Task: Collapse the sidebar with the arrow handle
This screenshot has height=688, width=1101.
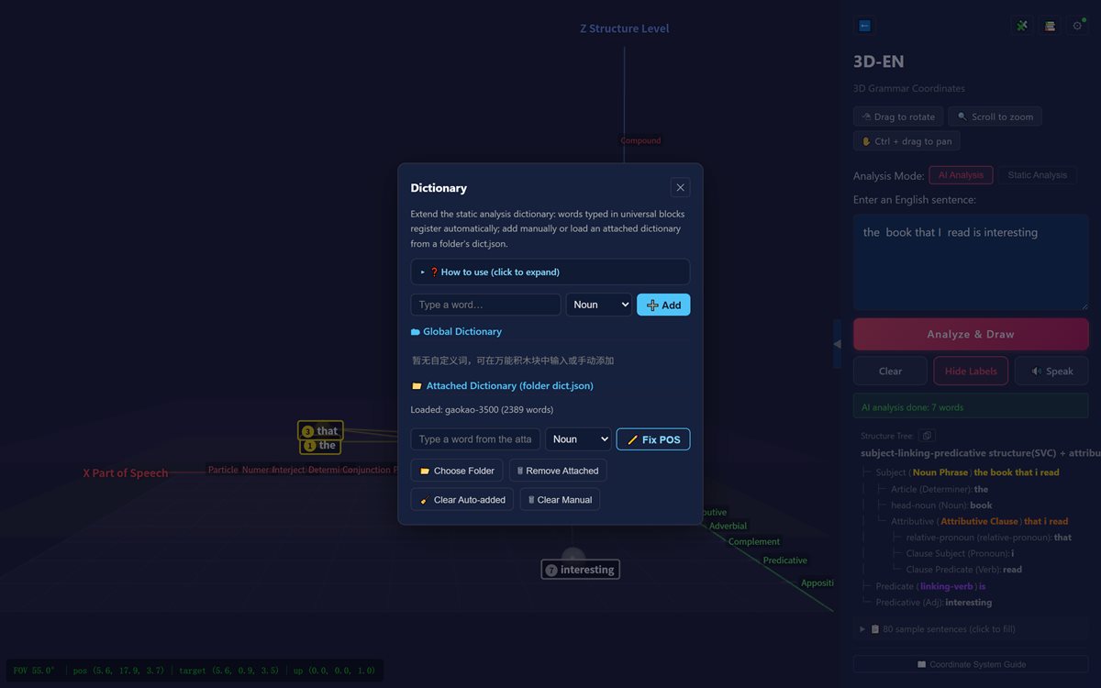Action: tap(837, 344)
